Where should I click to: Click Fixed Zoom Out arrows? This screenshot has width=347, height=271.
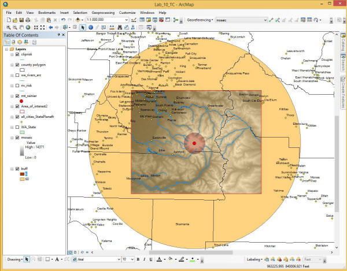42,27
